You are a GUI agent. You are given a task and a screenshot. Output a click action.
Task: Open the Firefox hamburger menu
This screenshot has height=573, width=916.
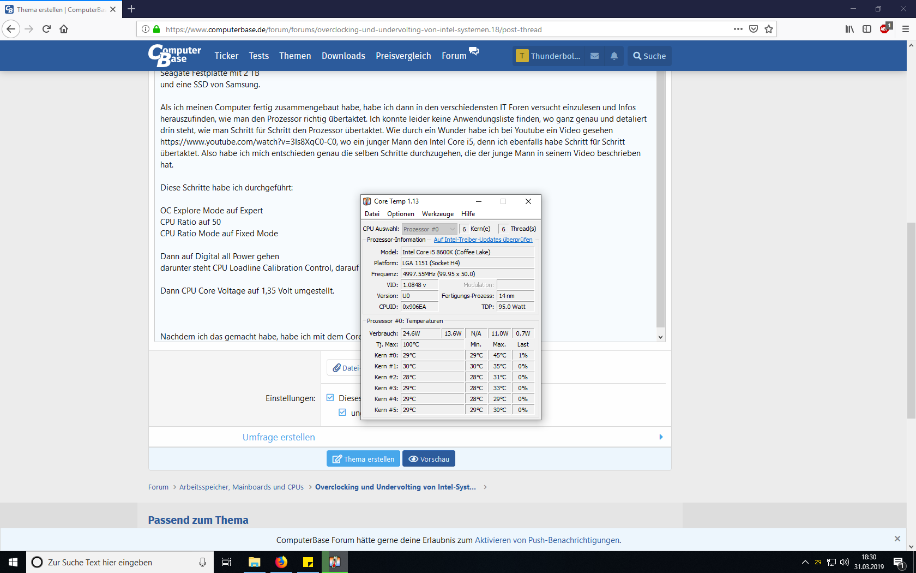[905, 29]
